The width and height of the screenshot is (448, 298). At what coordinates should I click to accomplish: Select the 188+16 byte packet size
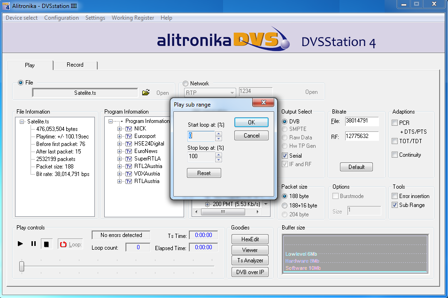pos(285,206)
